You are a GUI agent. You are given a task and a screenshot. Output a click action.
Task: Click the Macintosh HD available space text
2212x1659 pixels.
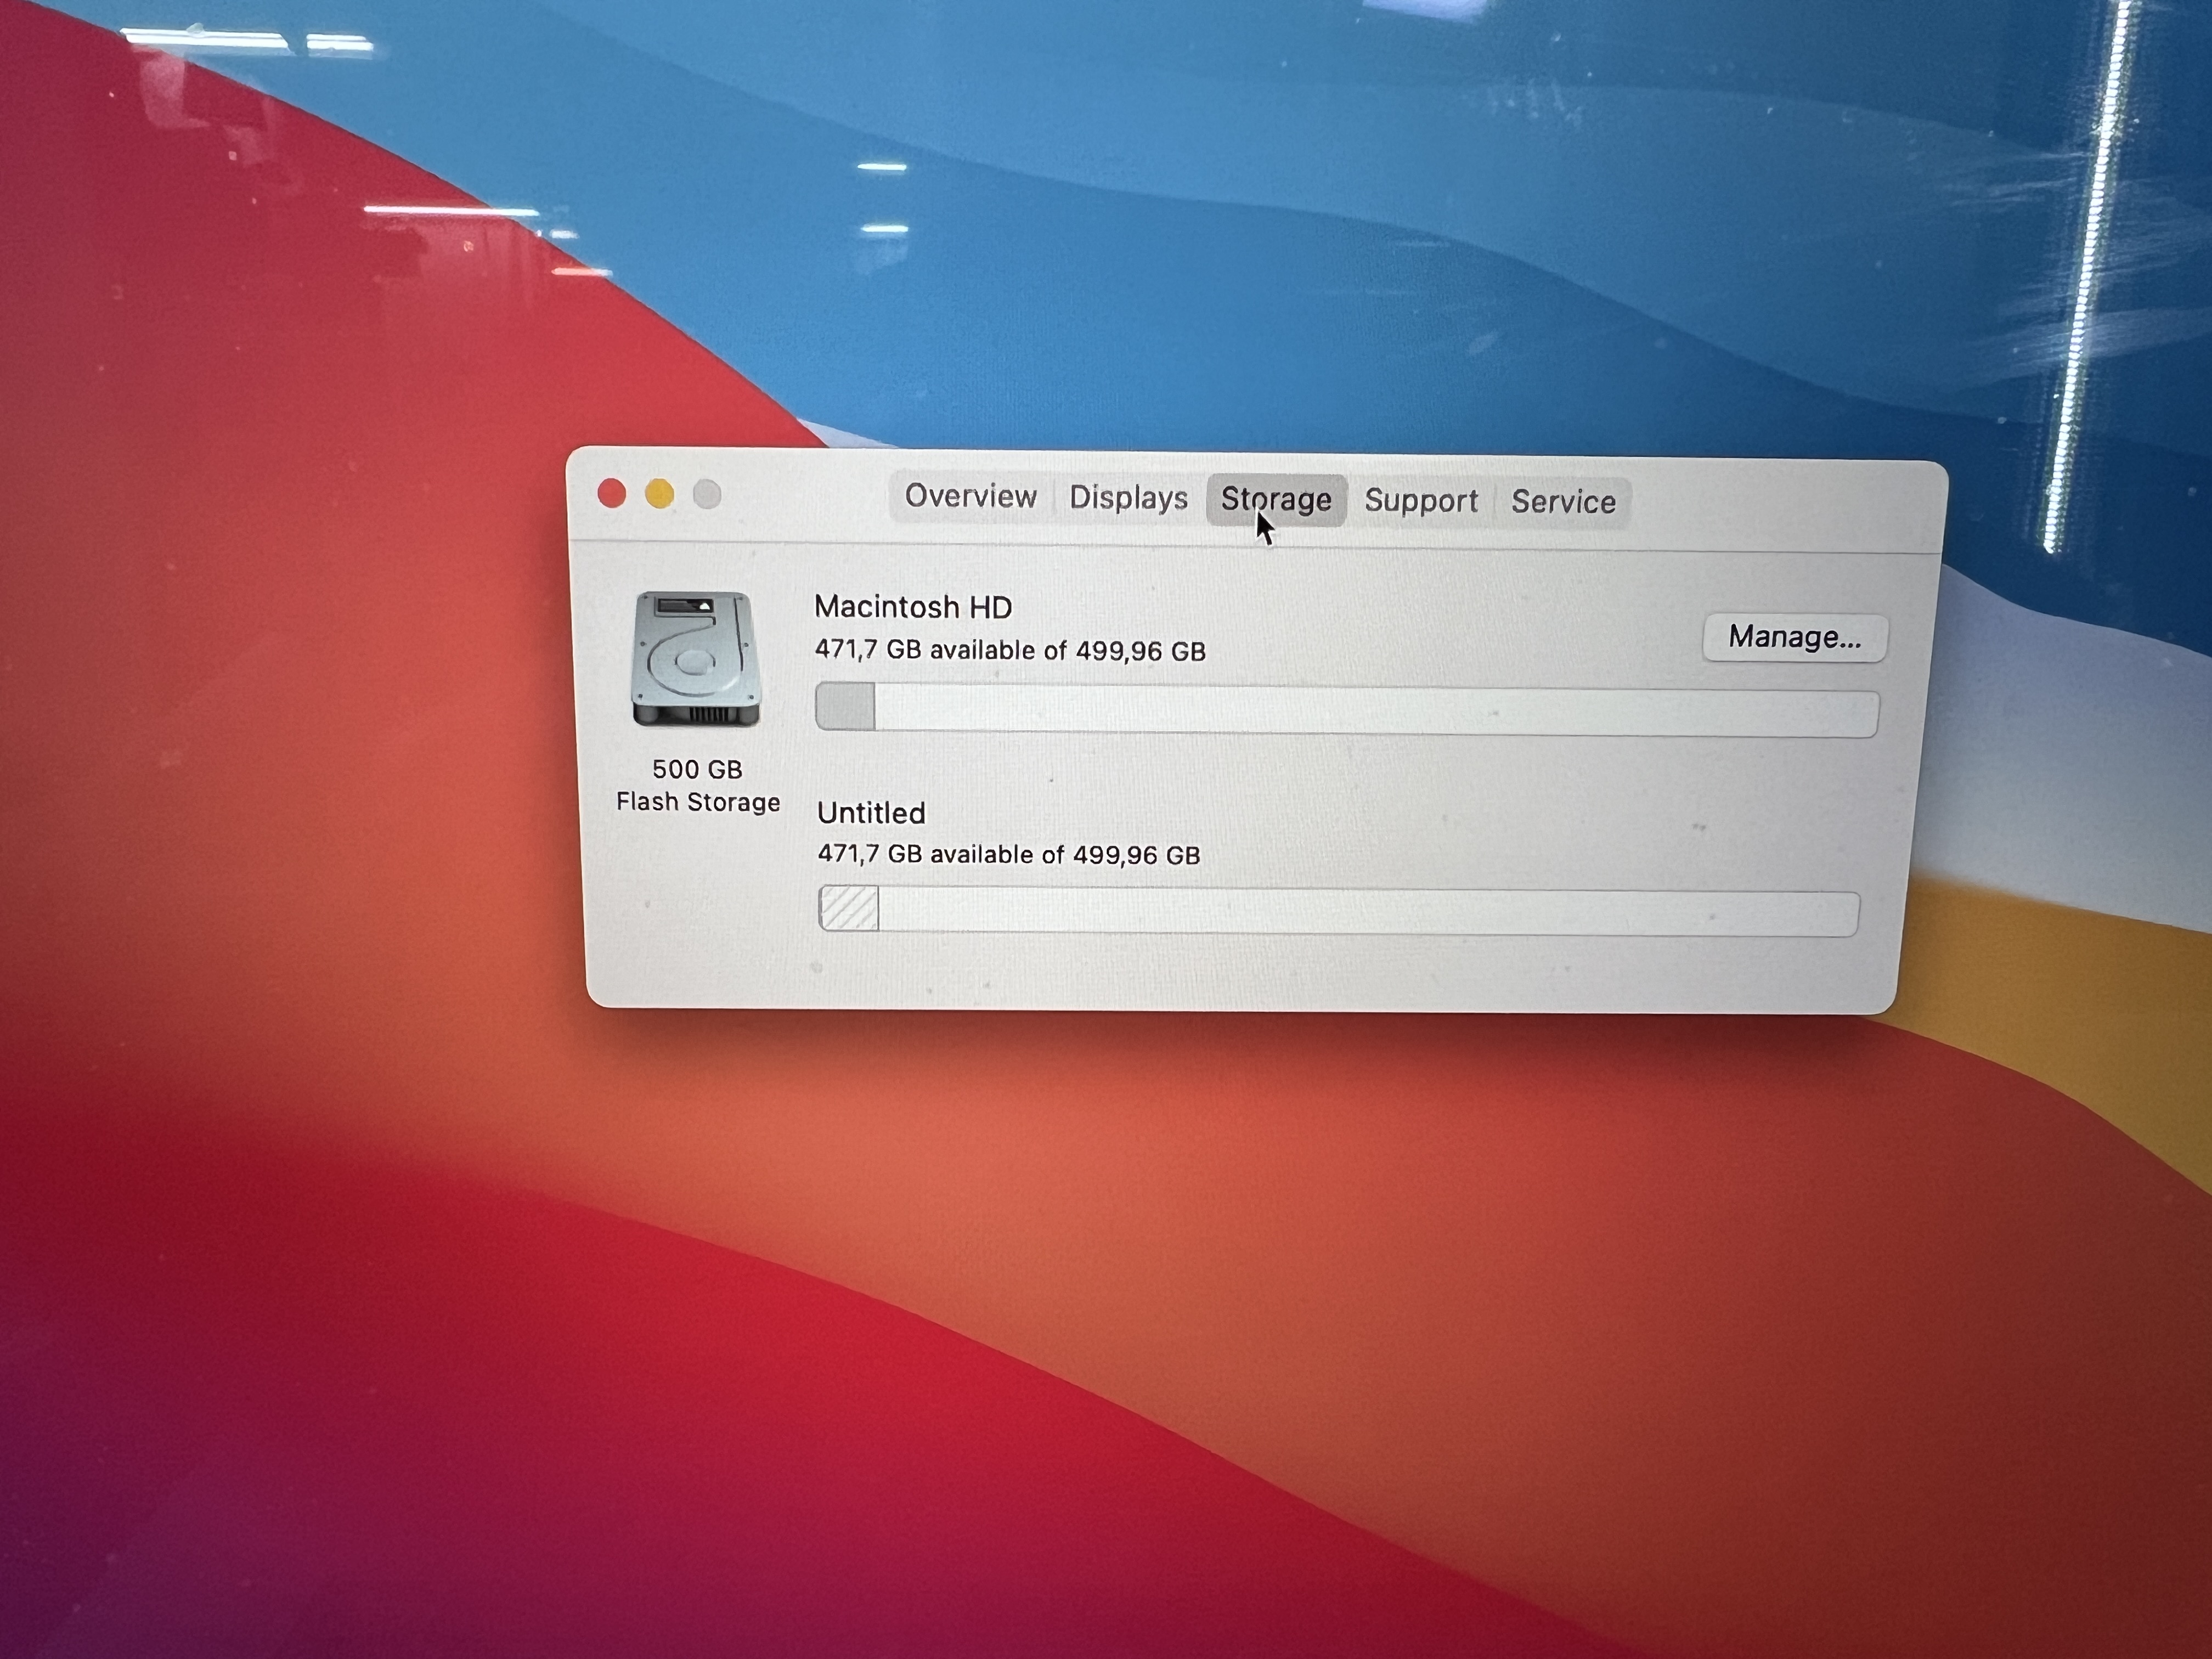pos(1010,650)
